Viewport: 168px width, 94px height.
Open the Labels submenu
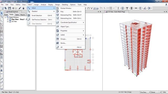tap(71, 35)
